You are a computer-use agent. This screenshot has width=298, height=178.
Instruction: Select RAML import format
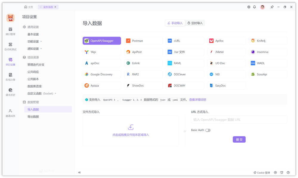185,63
